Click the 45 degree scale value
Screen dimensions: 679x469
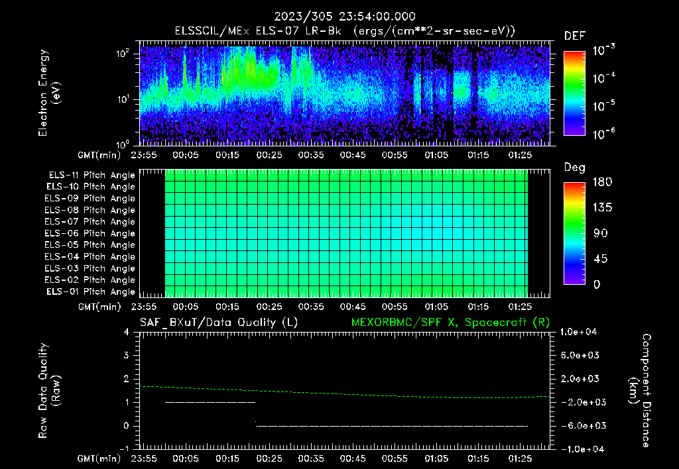(x=601, y=259)
